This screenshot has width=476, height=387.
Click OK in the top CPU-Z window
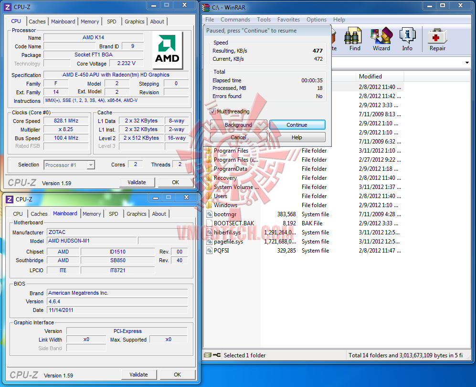pyautogui.click(x=176, y=182)
